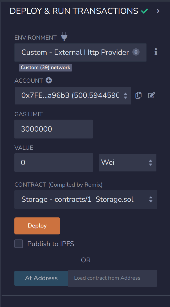Enable the Publish to IPFS checkbox
The image size is (170, 307).
pyautogui.click(x=19, y=244)
